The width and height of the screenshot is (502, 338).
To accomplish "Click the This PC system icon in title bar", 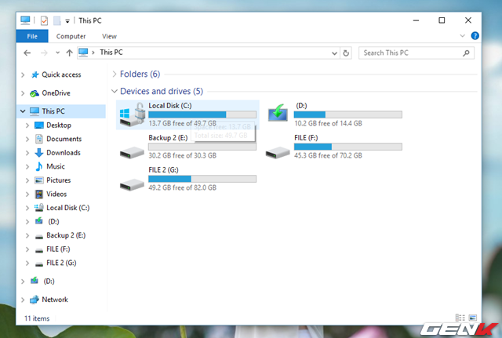I will 25,20.
